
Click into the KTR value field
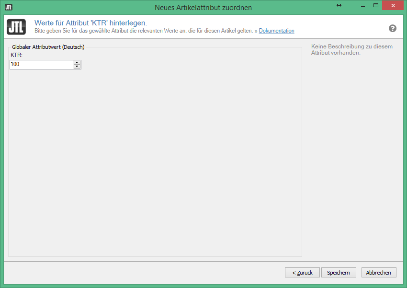41,64
